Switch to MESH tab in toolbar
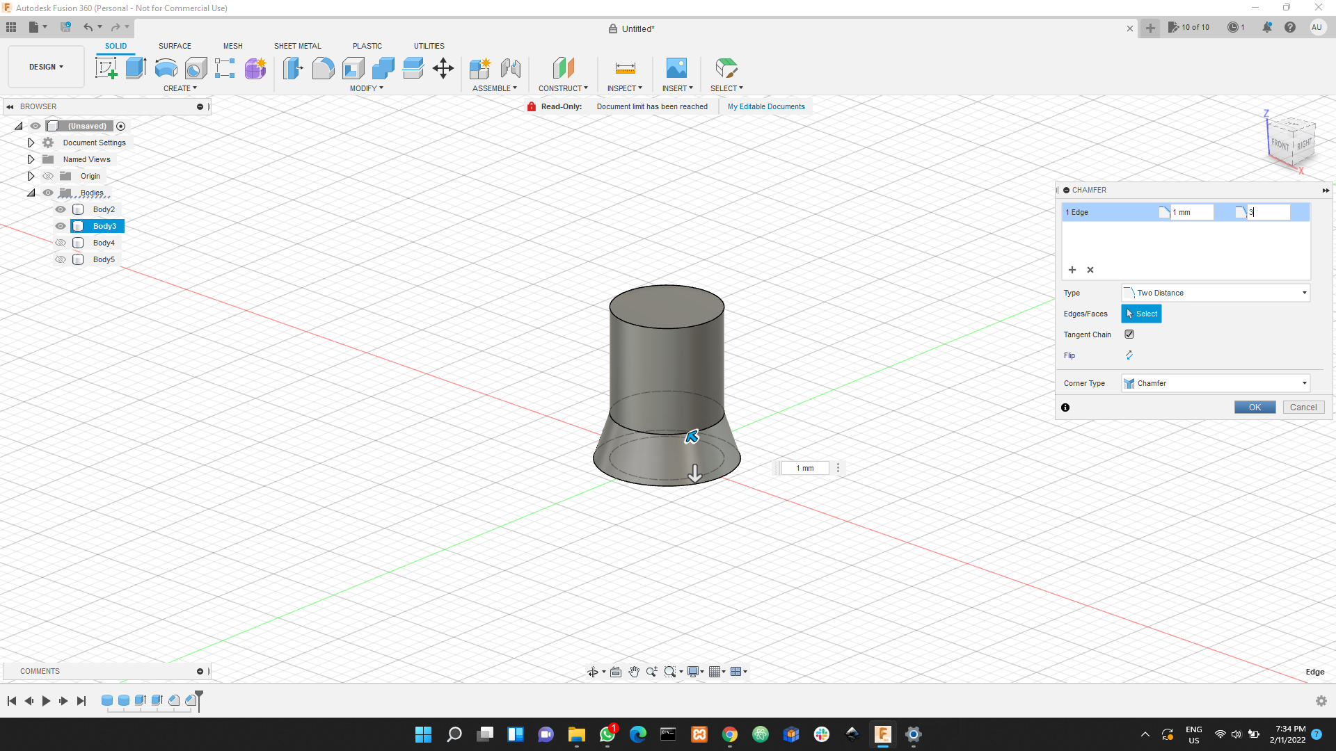The width and height of the screenshot is (1336, 751). point(232,45)
